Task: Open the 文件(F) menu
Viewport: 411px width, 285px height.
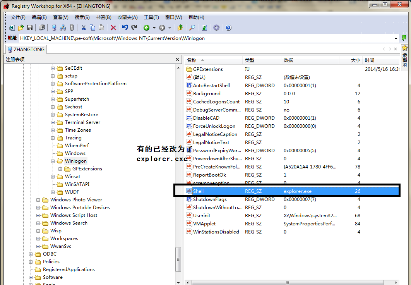Action: pos(18,17)
